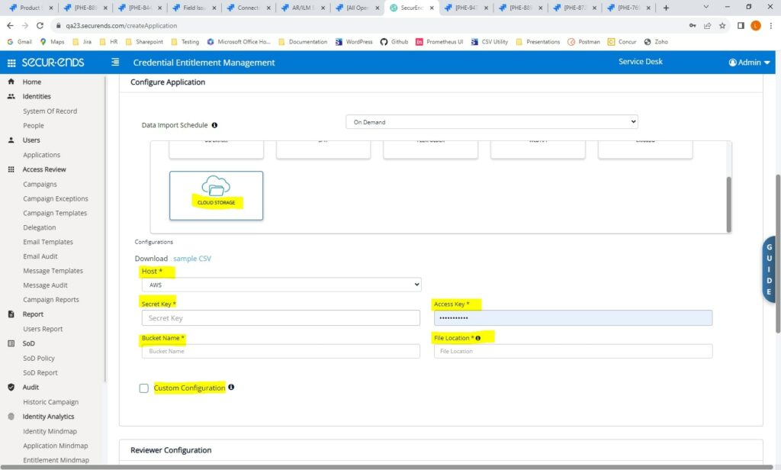Switch to the Connect browser tab
Screen dimensions: 781x470
[248, 8]
